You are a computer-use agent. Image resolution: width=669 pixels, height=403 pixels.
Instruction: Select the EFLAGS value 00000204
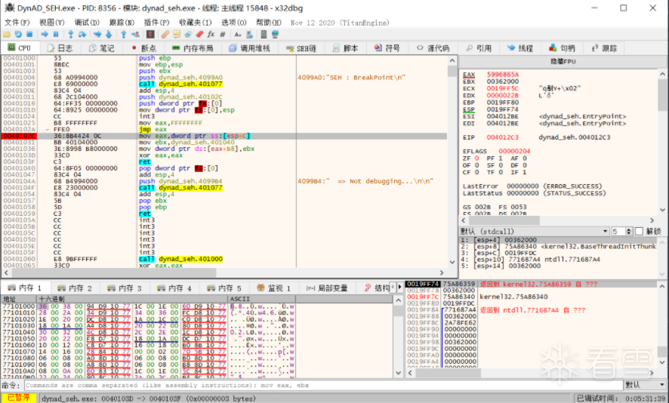(514, 151)
